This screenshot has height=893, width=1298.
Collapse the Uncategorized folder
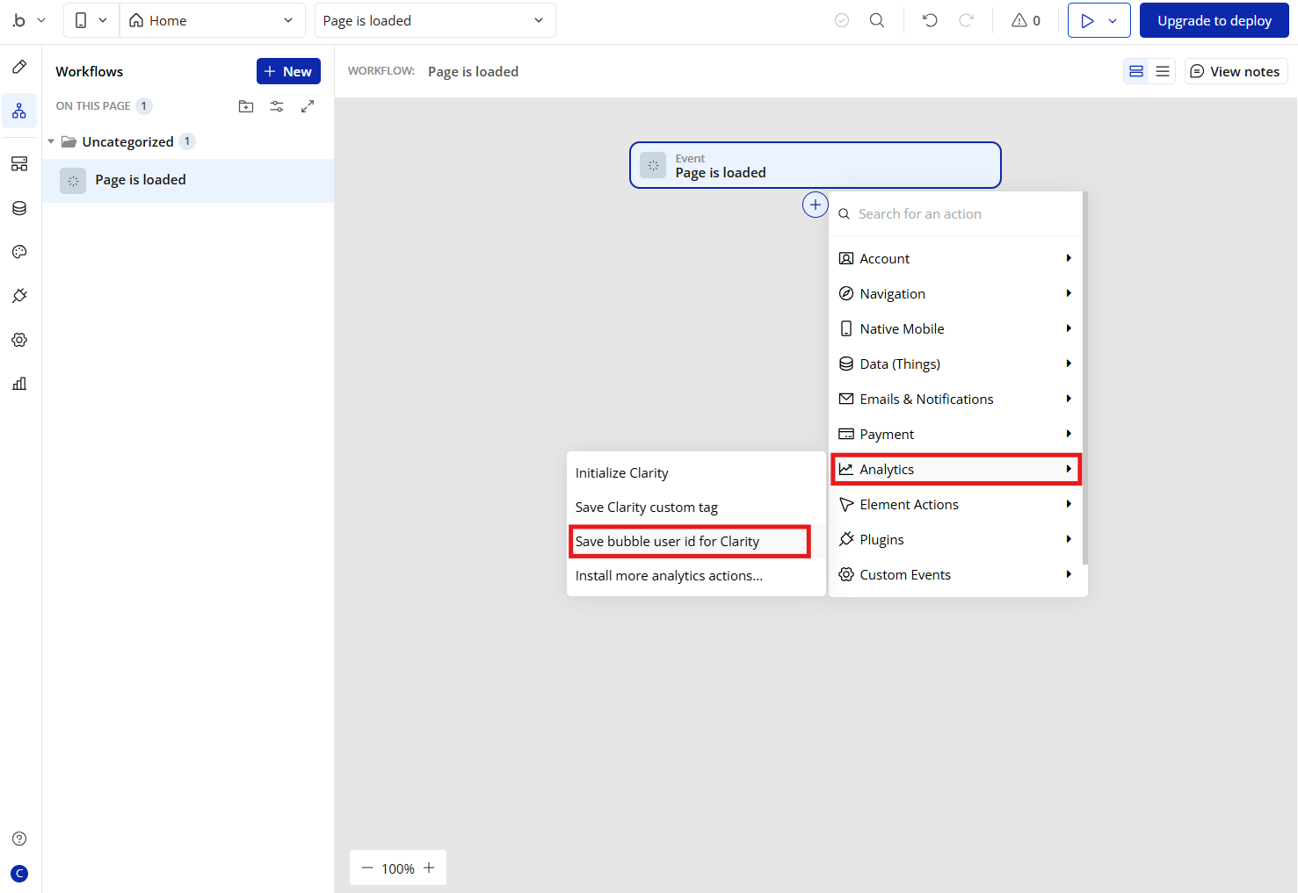pos(51,141)
